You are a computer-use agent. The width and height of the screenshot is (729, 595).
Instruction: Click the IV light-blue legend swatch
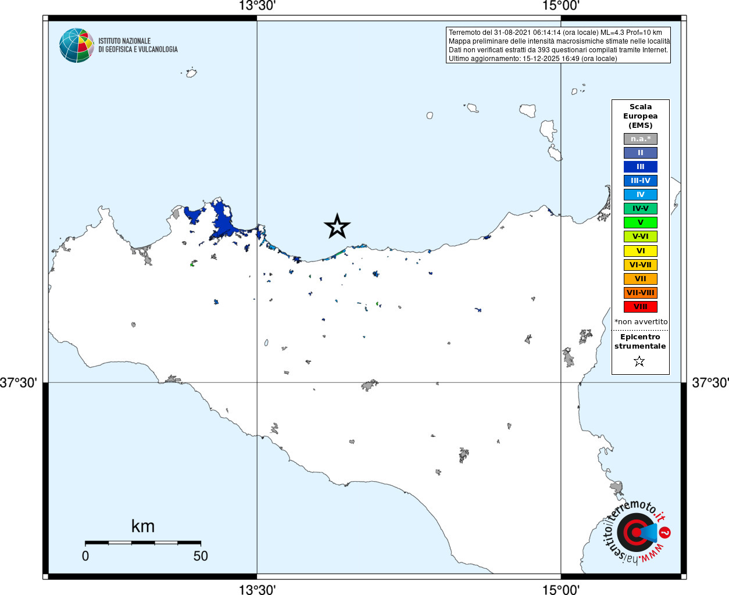point(641,195)
